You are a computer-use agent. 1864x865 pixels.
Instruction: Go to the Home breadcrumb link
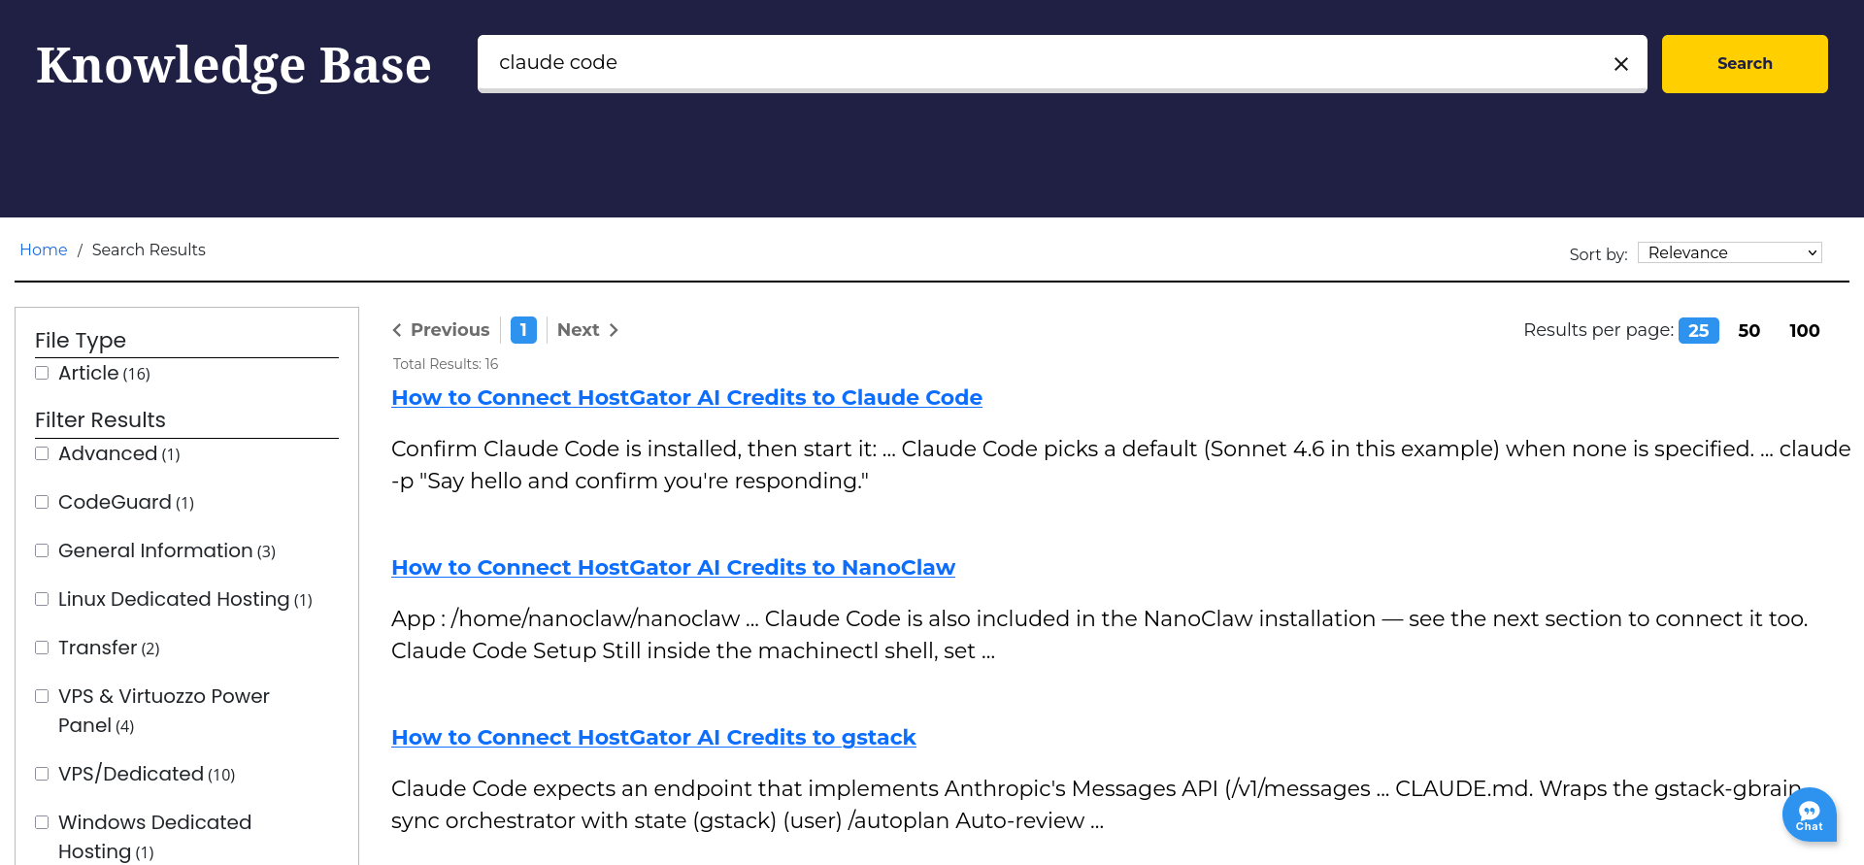pyautogui.click(x=44, y=250)
